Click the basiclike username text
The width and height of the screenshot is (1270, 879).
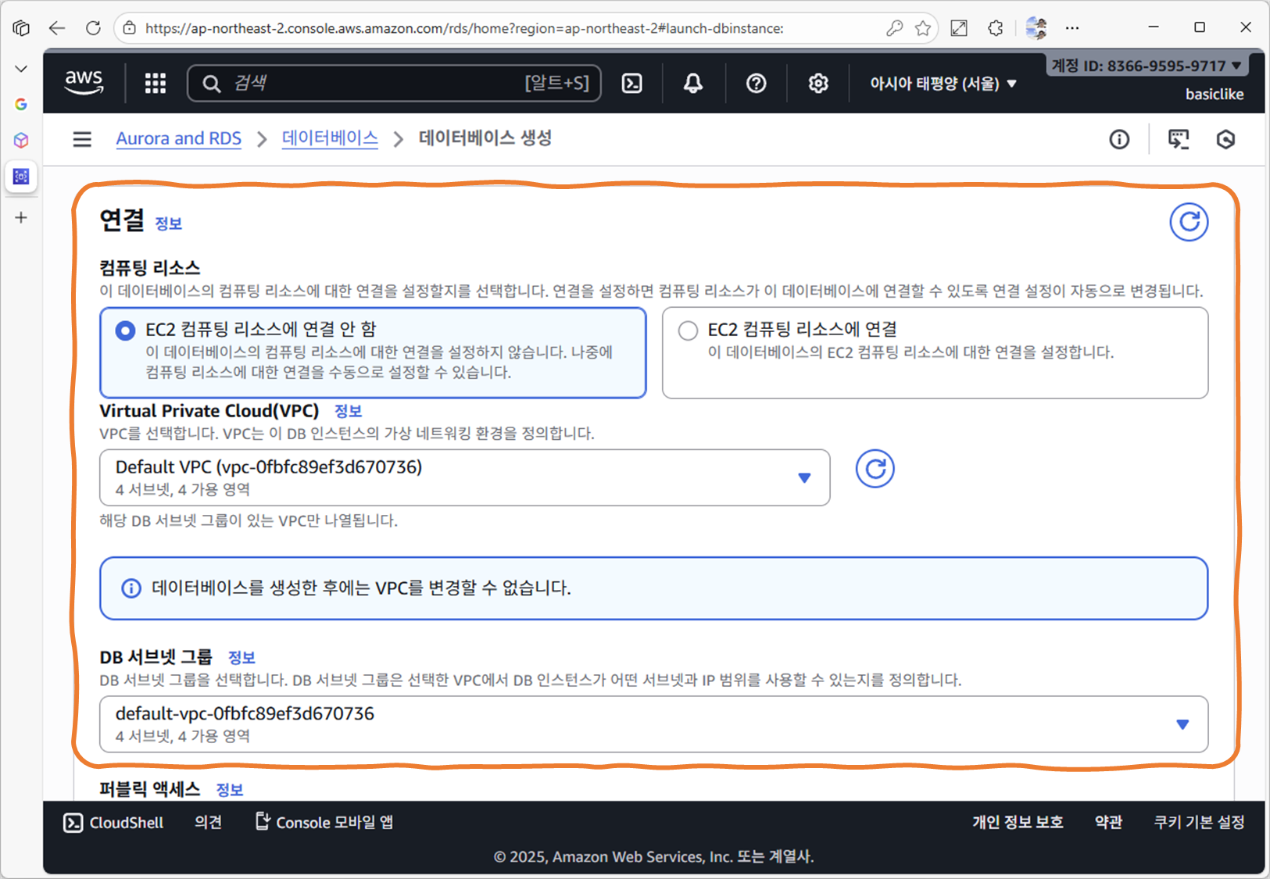[1215, 94]
